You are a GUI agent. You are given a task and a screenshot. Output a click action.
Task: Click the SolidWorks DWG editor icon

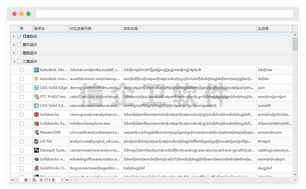(36, 168)
